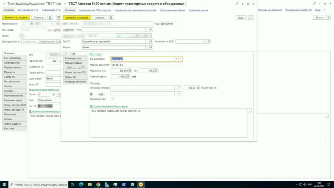This screenshot has height=188, width=334.
Task: Open Microsoft Edge from the taskbar
Action: pyautogui.click(x=81, y=185)
